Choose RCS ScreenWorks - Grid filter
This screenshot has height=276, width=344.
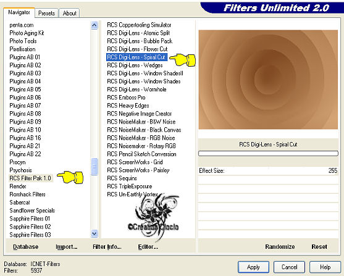(x=135, y=162)
